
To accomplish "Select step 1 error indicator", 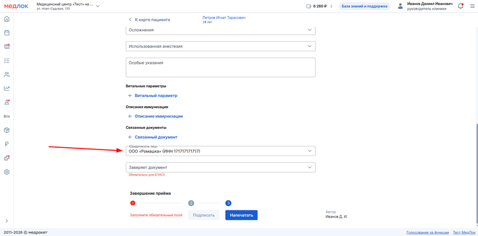I will pos(133,203).
